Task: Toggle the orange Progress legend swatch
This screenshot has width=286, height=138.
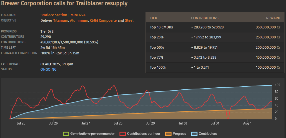Action: tap(168, 134)
